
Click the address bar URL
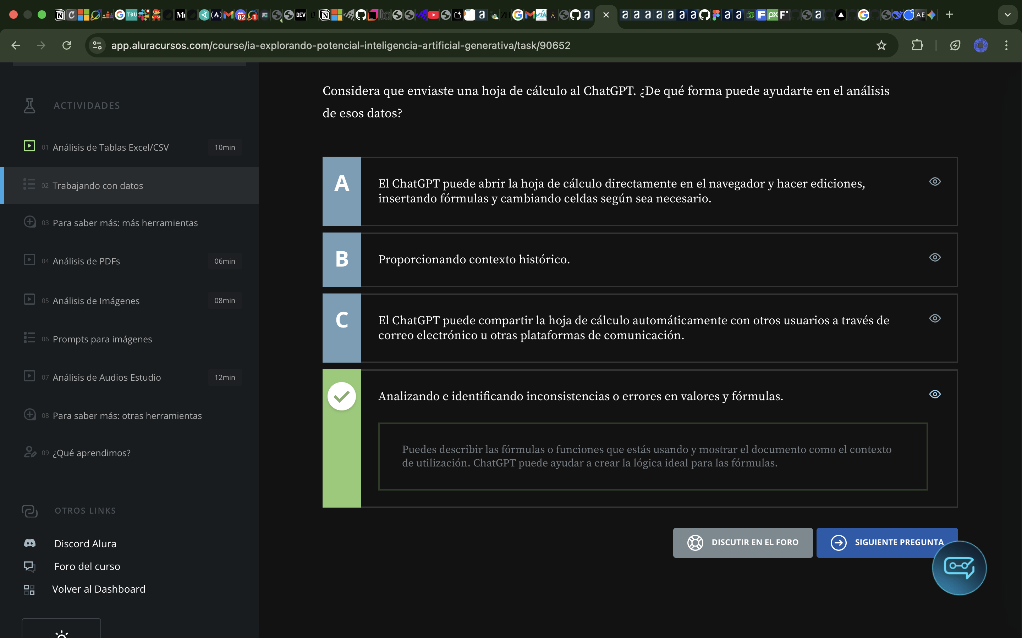[341, 45]
